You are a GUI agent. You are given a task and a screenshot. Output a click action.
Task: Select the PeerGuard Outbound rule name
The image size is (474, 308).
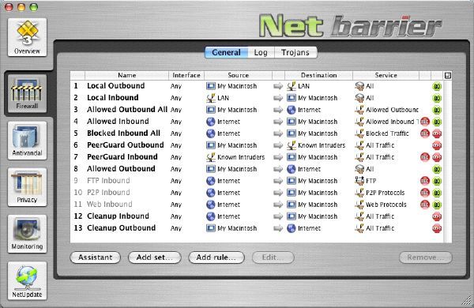(126, 145)
